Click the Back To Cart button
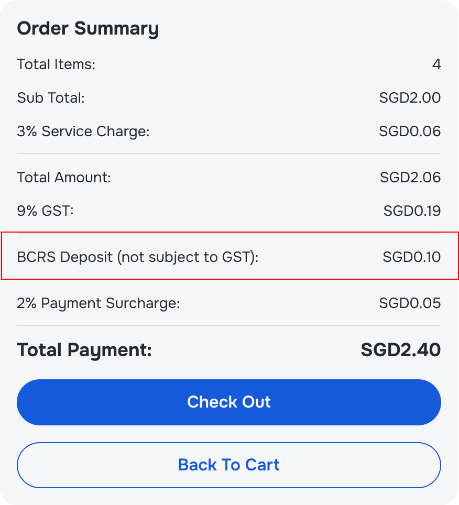The image size is (459, 505). click(228, 465)
